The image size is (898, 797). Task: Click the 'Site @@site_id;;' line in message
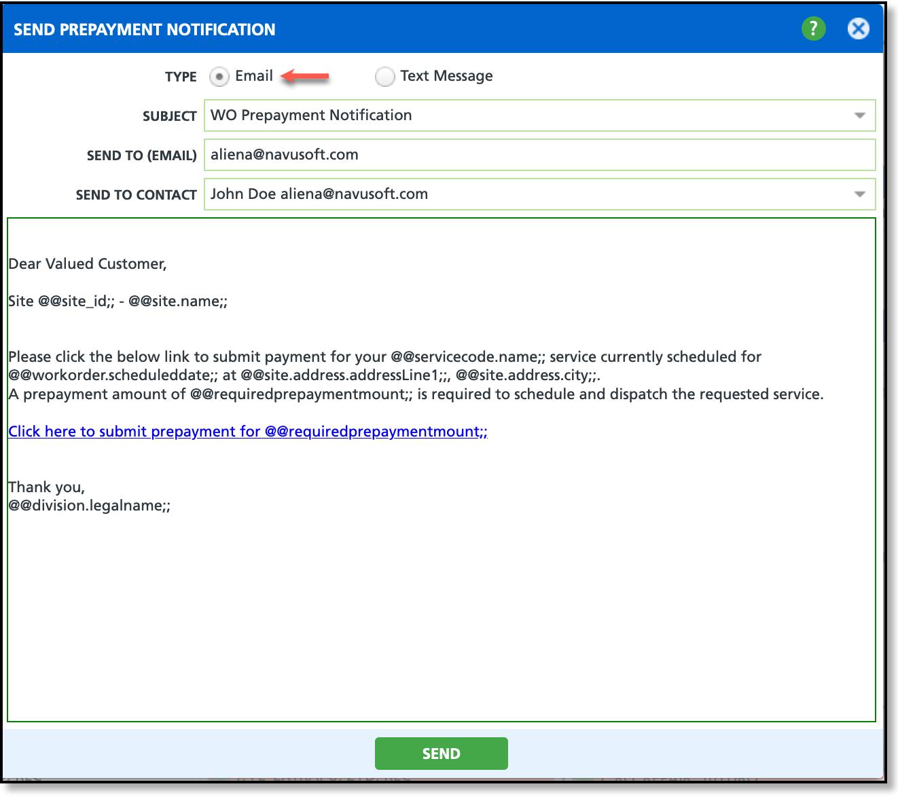pyautogui.click(x=118, y=301)
